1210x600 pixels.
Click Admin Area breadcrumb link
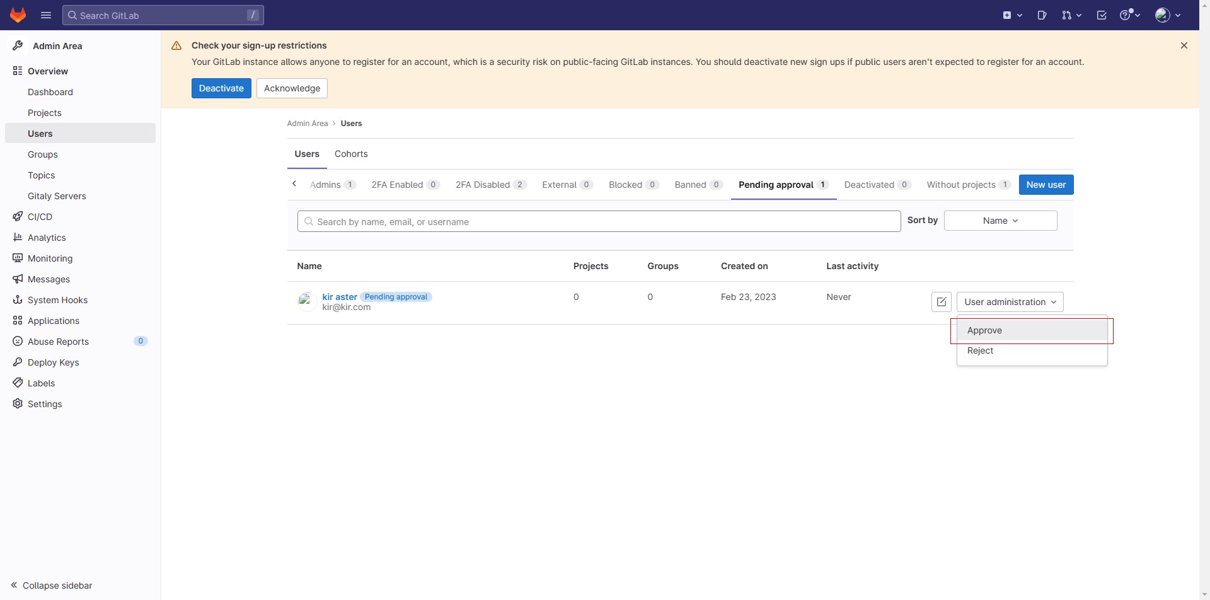308,124
